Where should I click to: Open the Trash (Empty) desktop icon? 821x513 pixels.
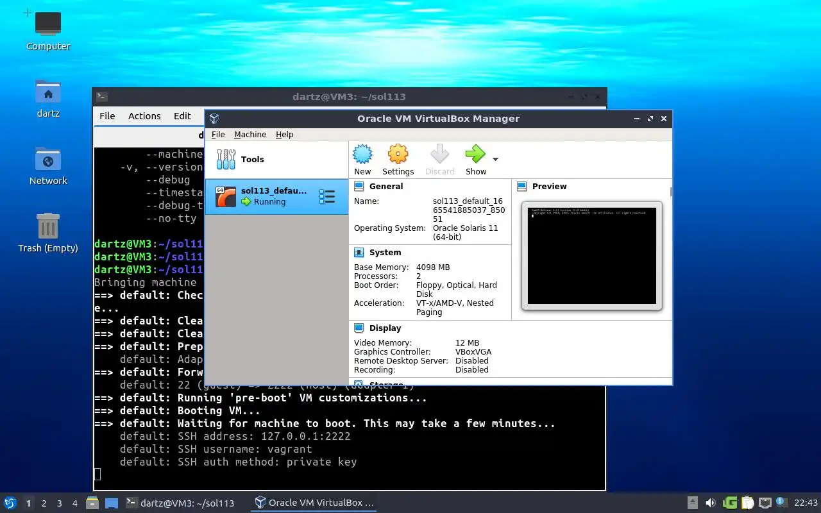click(48, 226)
